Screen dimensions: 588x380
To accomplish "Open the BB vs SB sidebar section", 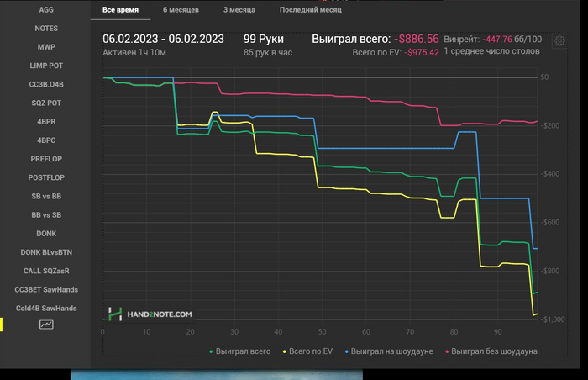I will click(x=46, y=215).
